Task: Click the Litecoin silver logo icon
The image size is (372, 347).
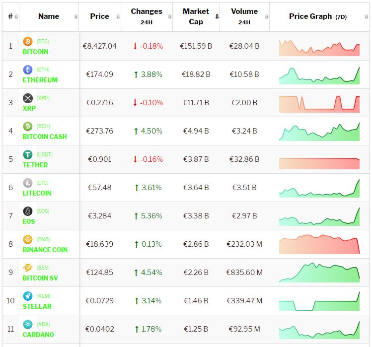Action: tap(28, 183)
